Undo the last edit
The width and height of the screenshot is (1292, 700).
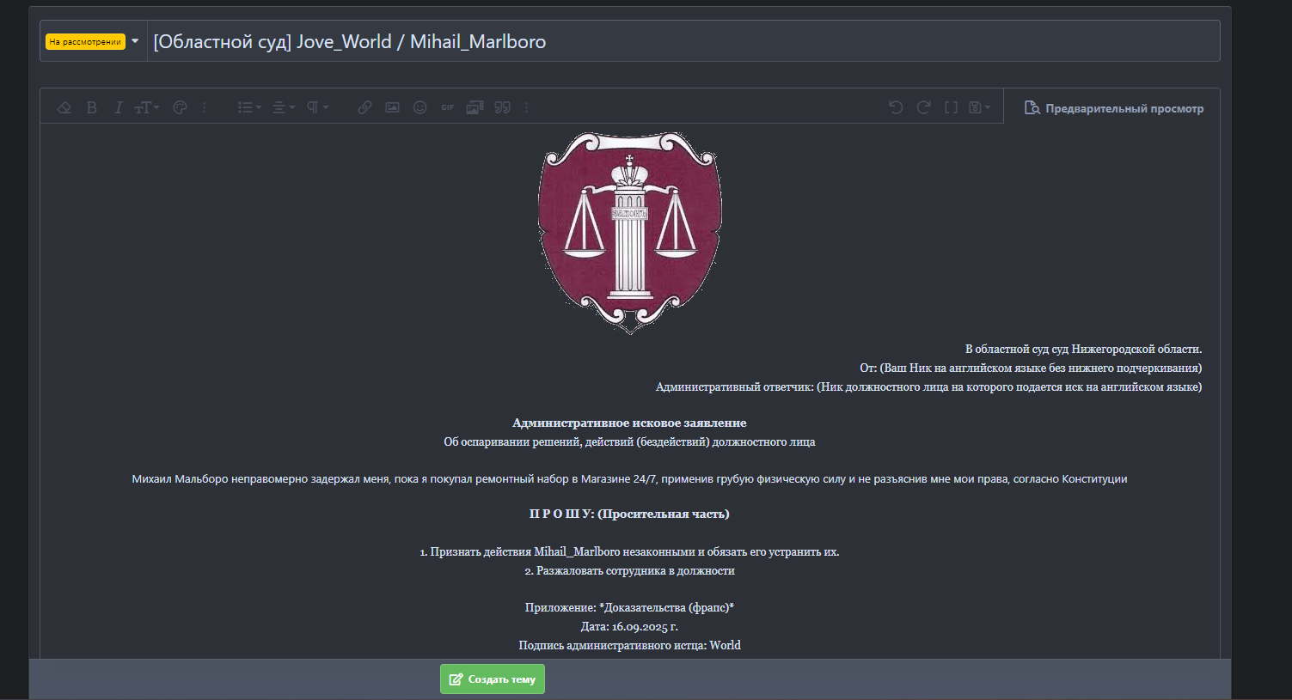click(896, 107)
